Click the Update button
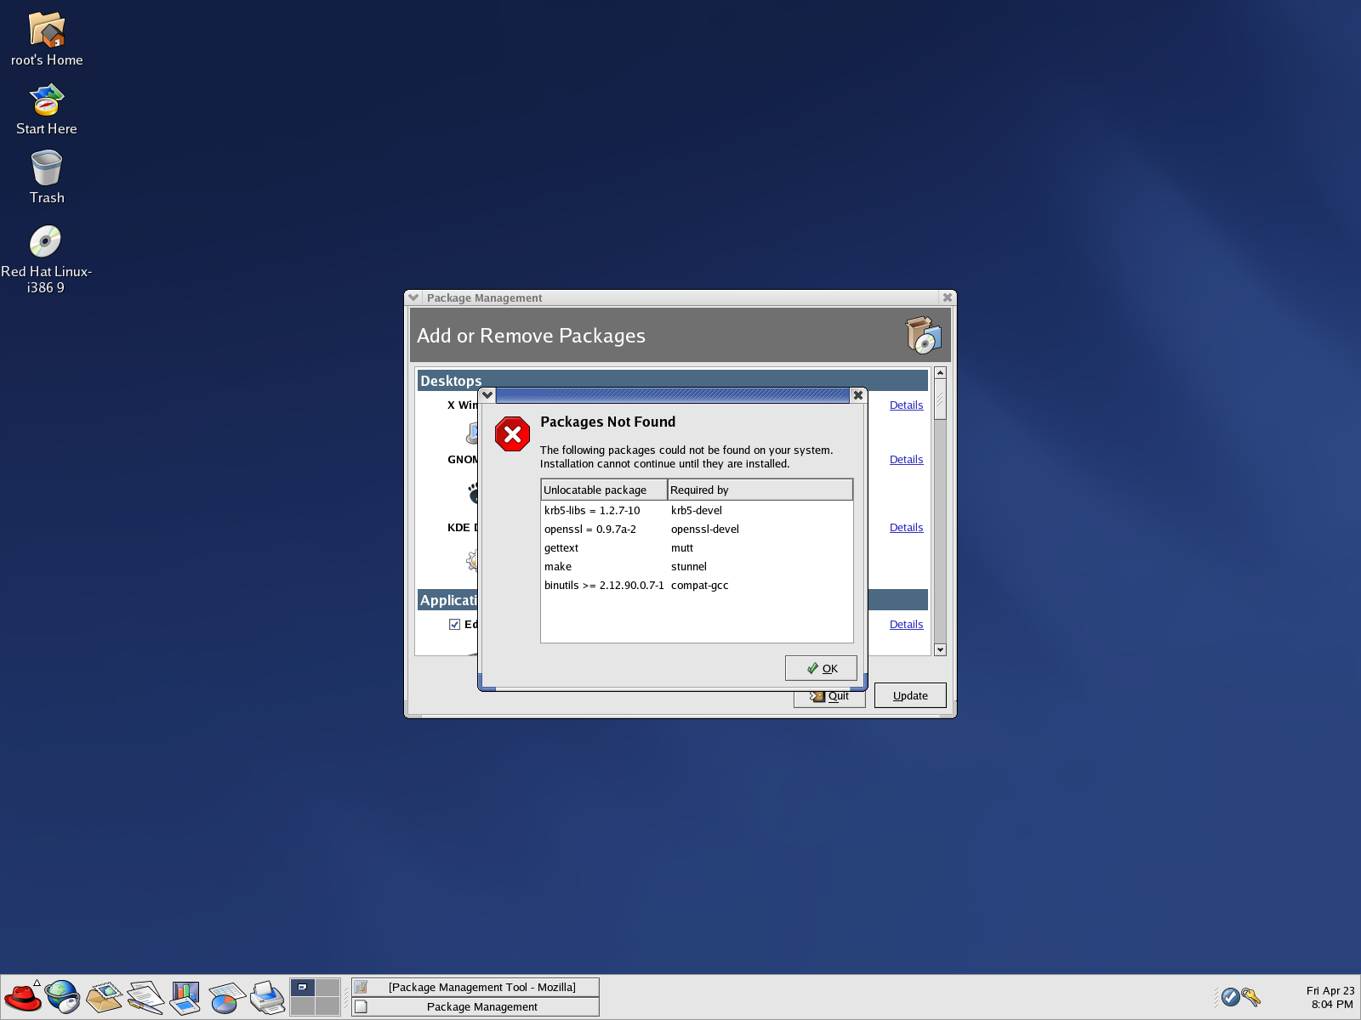The height and width of the screenshot is (1020, 1361). (x=910, y=695)
